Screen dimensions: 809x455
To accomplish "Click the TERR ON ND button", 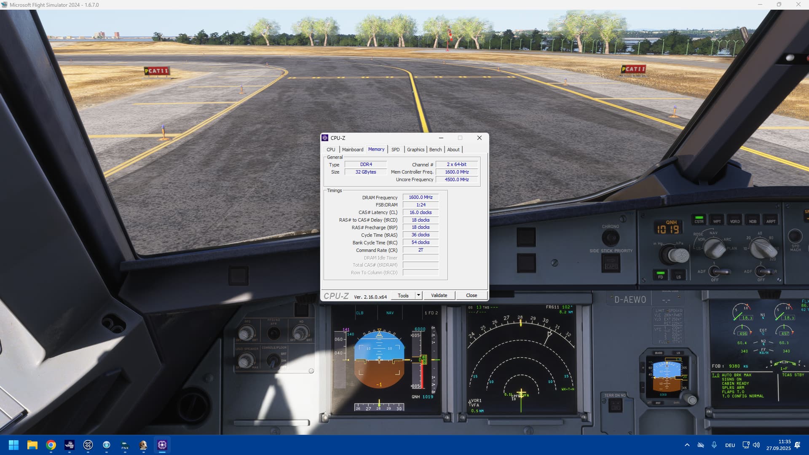I will [x=615, y=405].
